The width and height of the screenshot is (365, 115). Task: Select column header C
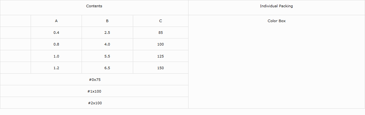pos(161,21)
